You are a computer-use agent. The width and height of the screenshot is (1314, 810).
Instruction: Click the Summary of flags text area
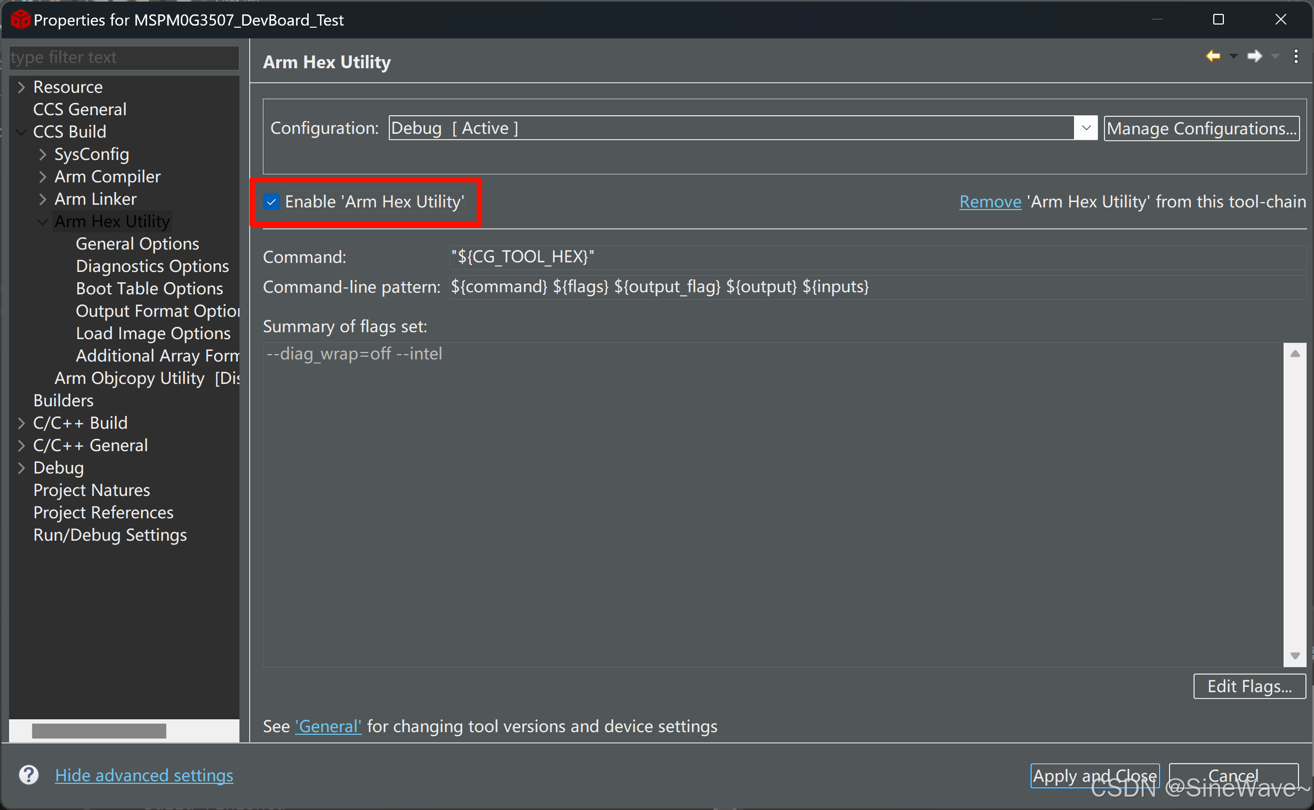click(x=773, y=504)
